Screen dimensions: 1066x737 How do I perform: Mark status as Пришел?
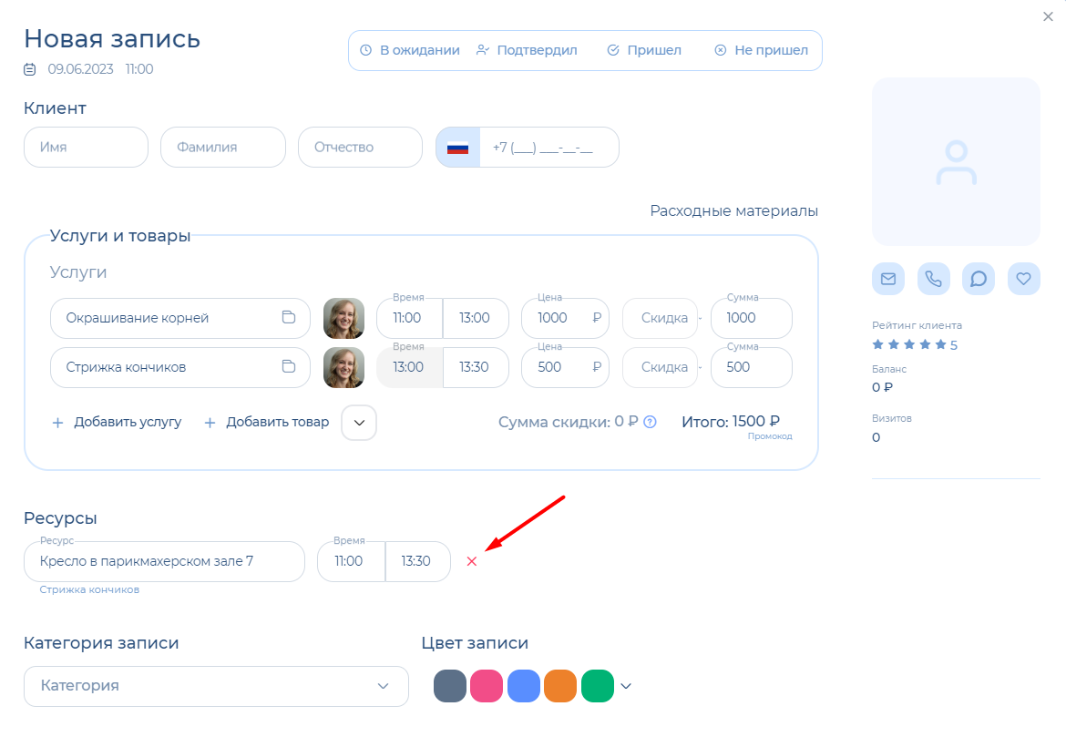pyautogui.click(x=644, y=51)
